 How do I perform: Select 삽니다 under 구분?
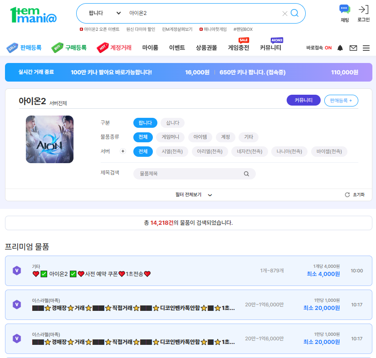pos(173,123)
